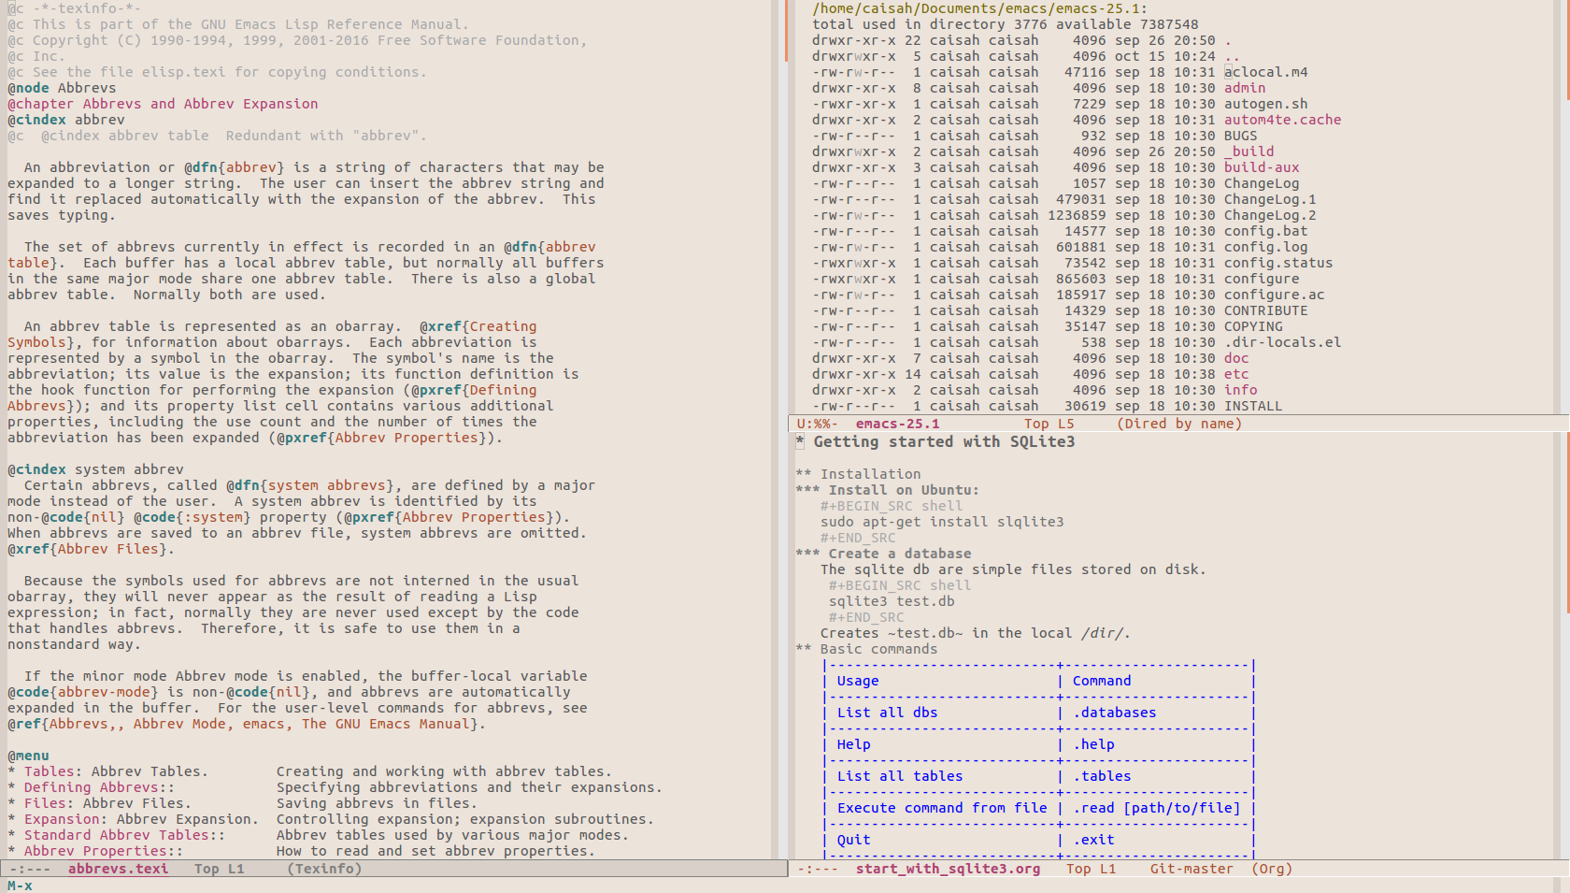The image size is (1570, 893).
Task: Click '.read [path/to/file]' table cell
Action: [x=1157, y=808]
